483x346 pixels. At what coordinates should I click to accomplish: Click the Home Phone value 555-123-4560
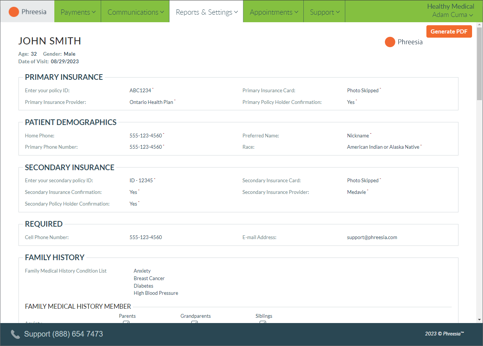click(x=146, y=136)
